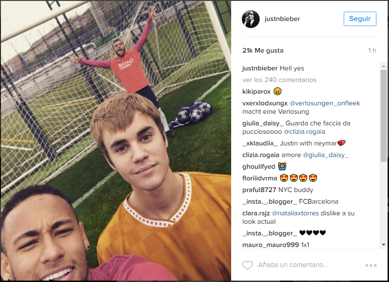
Task: Open kikiparox commenter profile
Action: coord(256,92)
